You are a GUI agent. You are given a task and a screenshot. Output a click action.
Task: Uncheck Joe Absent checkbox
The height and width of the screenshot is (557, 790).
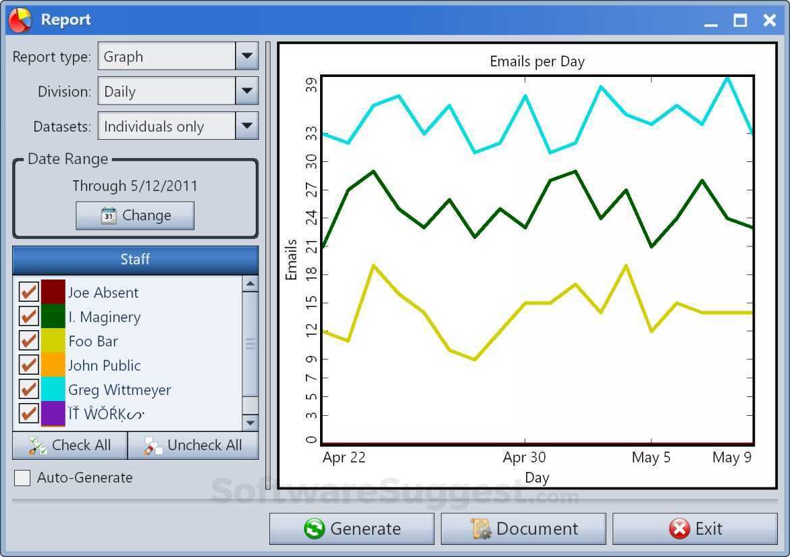29,292
